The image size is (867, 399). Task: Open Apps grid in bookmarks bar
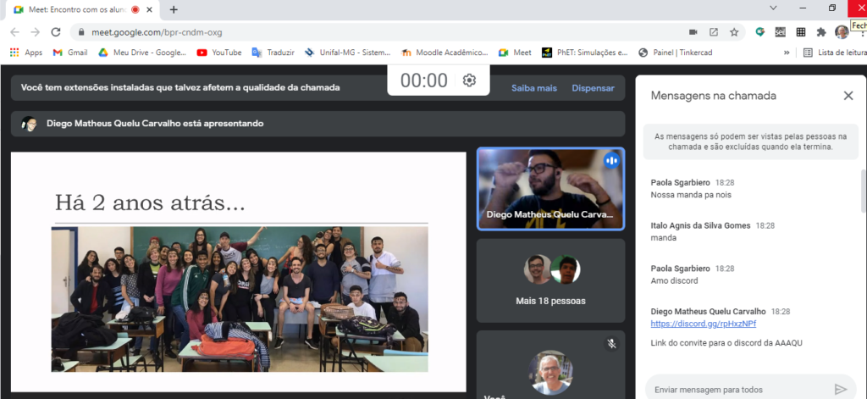click(25, 53)
